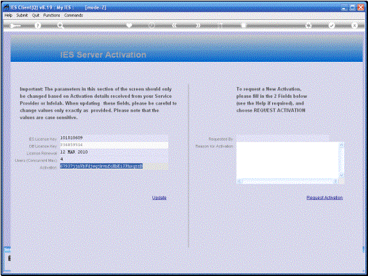
Task: Click the checkmark submit icon
Action: click(x=331, y=25)
